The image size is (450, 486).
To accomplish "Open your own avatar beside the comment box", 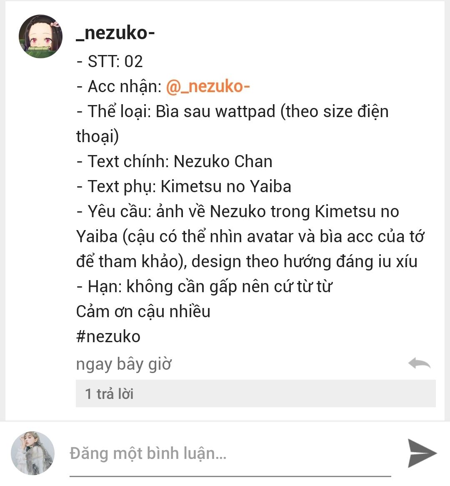I will pos(32,453).
